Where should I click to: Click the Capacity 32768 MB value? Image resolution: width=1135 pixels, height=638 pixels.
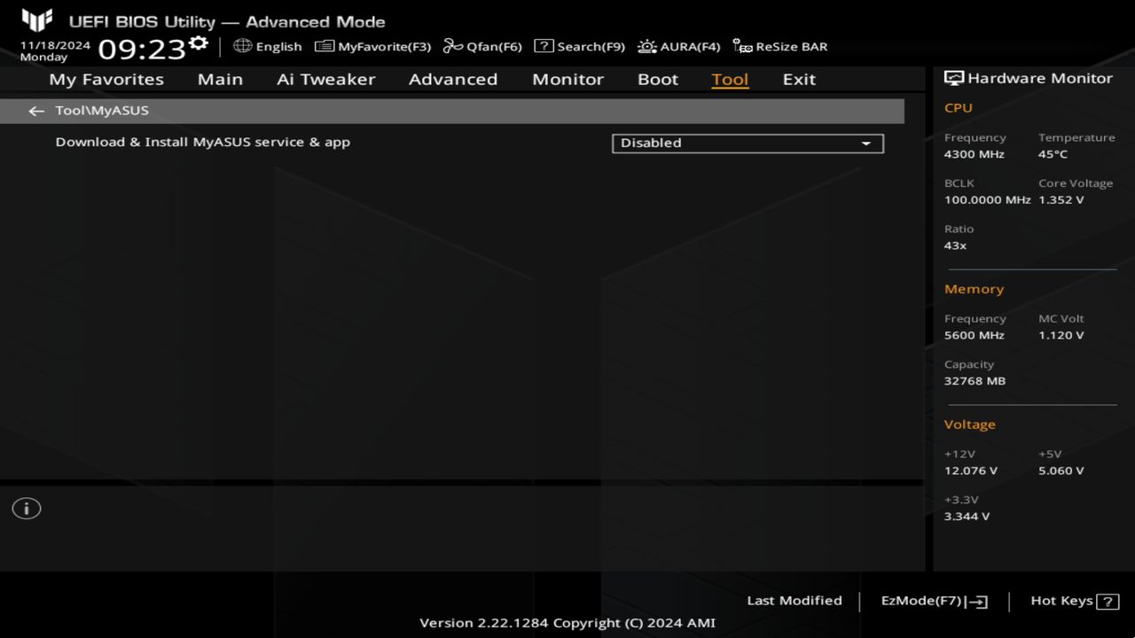(975, 381)
